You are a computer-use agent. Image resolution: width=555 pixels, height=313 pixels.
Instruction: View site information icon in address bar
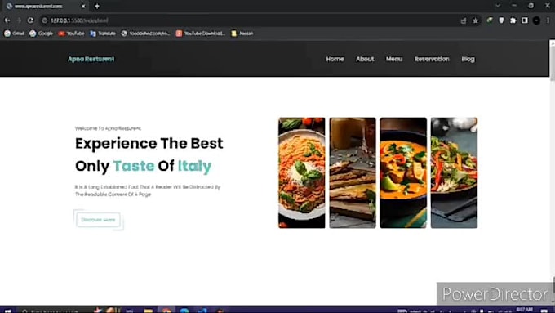coord(45,20)
